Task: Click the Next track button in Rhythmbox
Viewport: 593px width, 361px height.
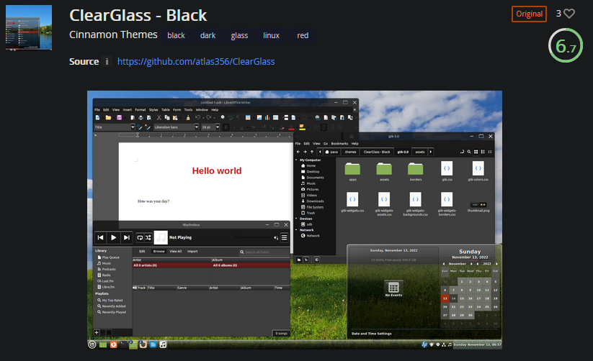Action: click(127, 237)
